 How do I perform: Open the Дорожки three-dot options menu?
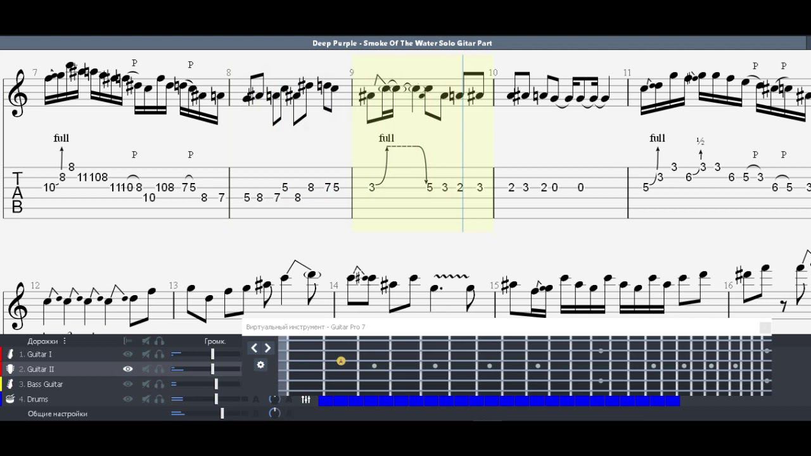[64, 341]
